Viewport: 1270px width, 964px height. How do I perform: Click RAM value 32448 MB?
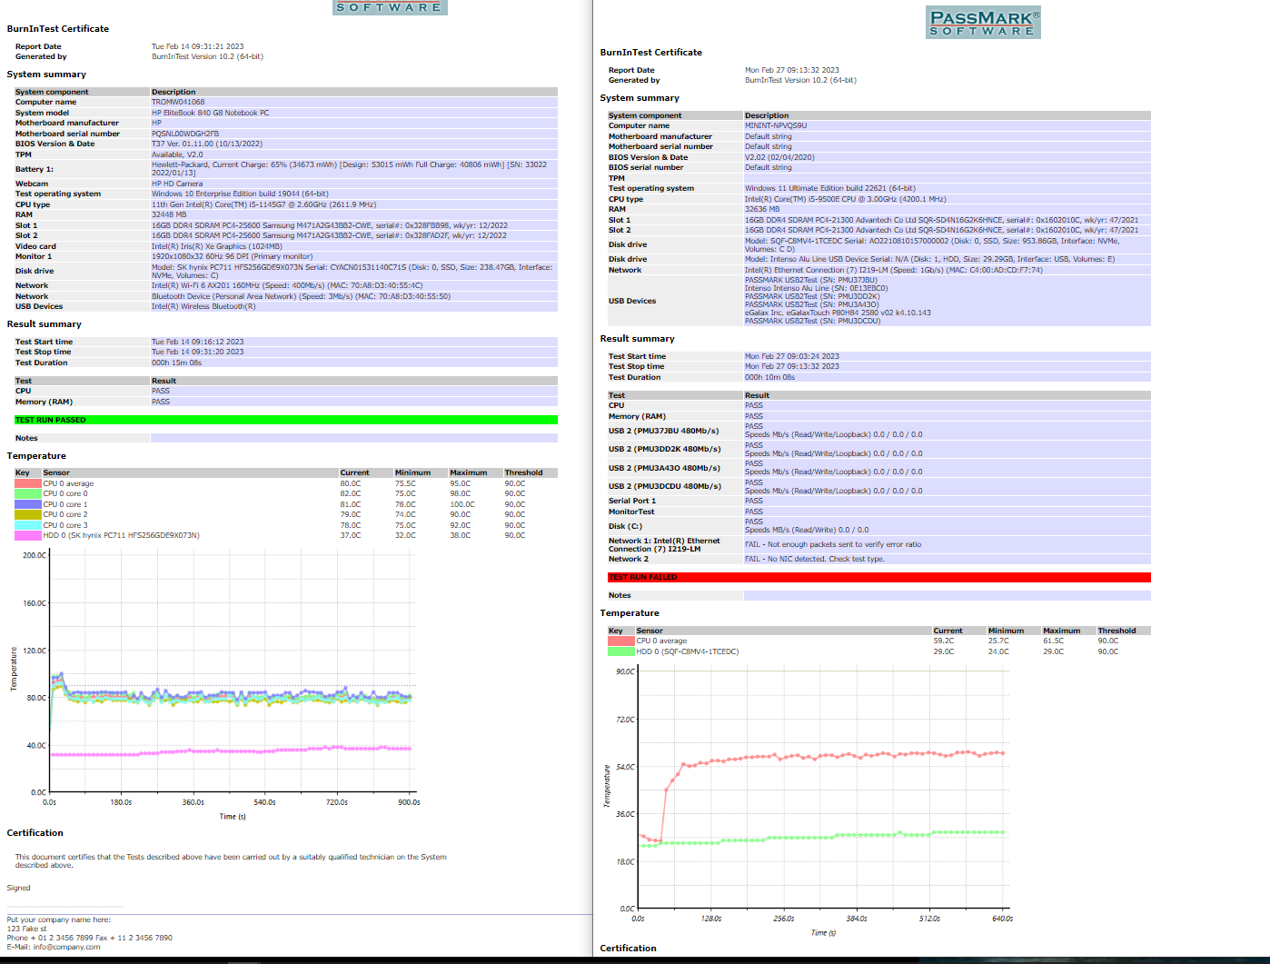(x=169, y=214)
